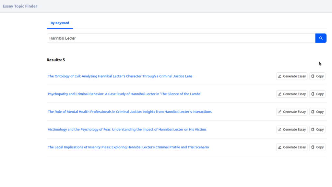Open the Essay Topic Finder header title
This screenshot has height=187, width=332.
point(20,6)
